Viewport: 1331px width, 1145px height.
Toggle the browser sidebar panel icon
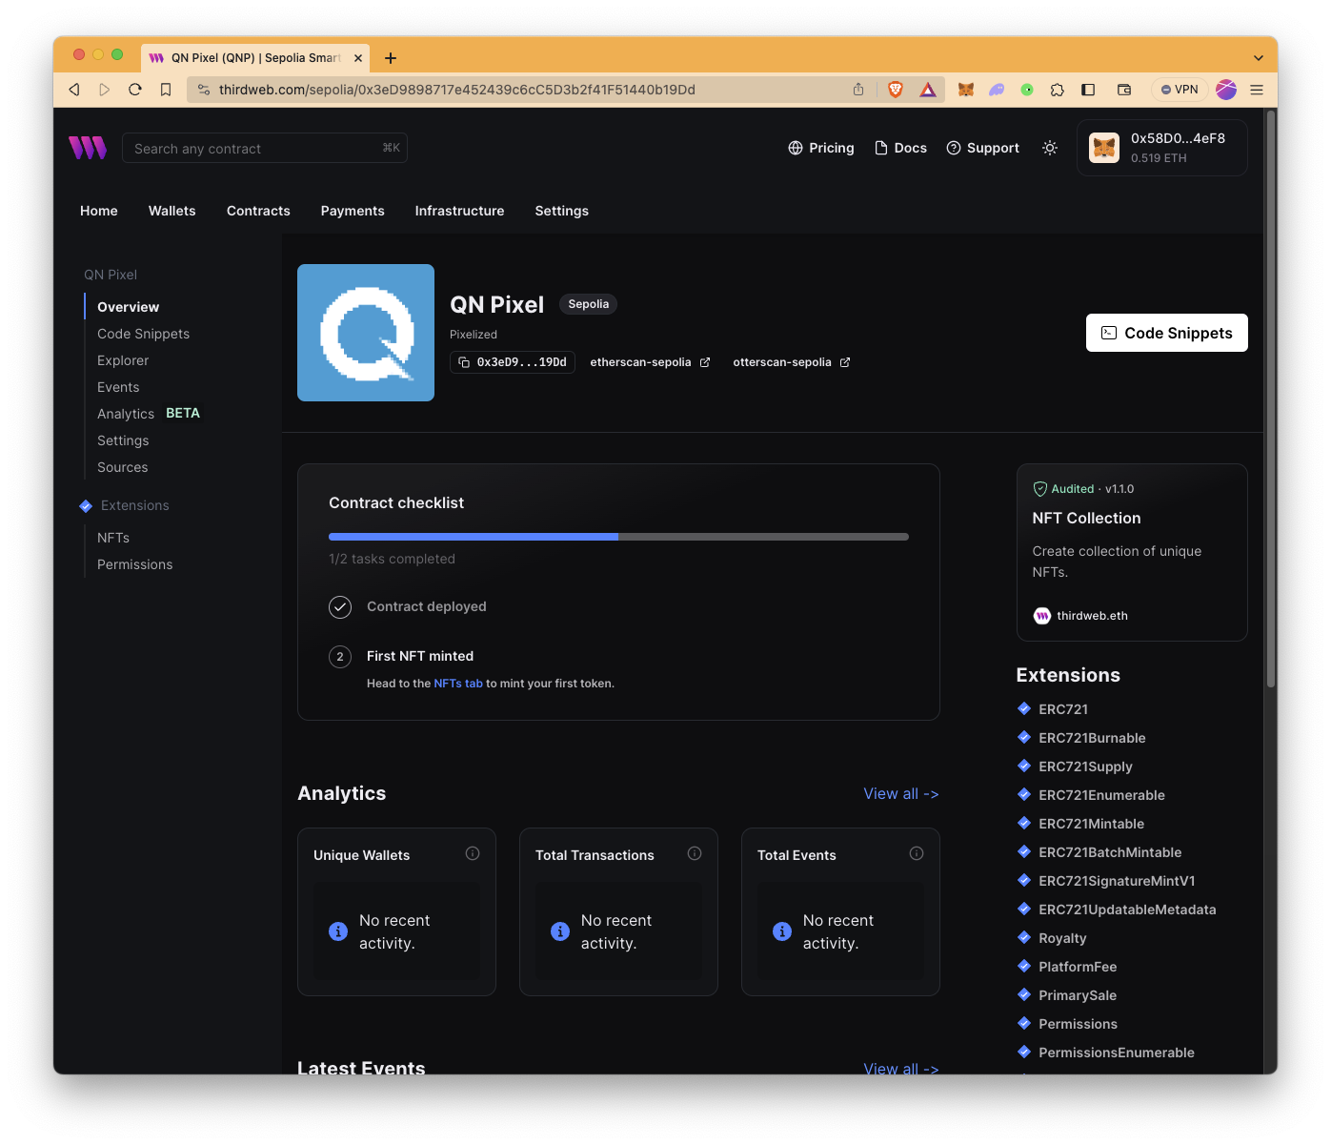point(1088,90)
